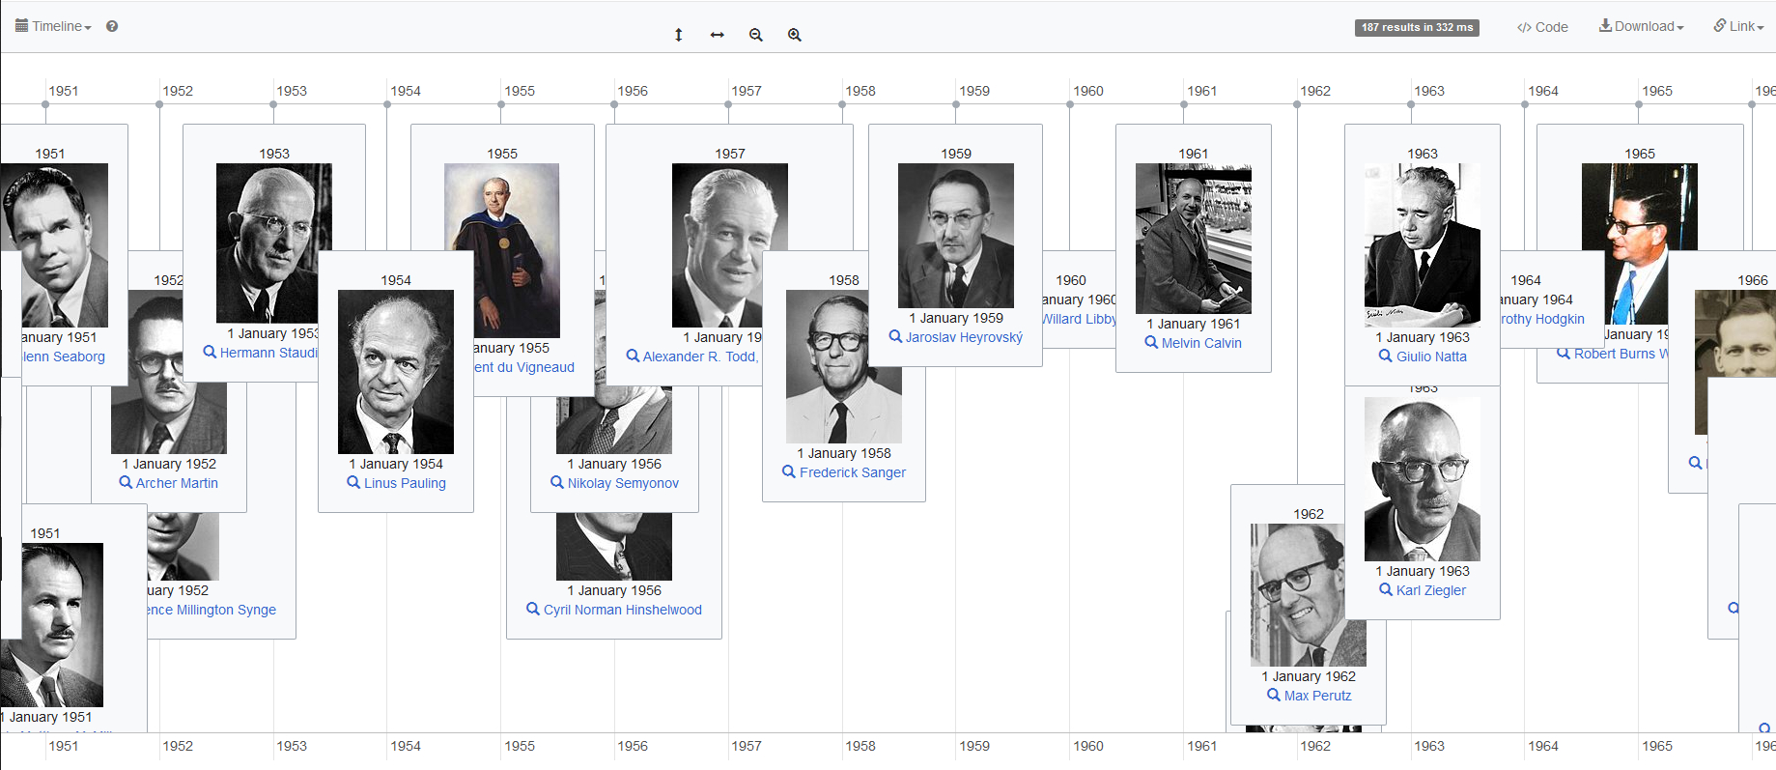The image size is (1776, 770).
Task: Open the Download dropdown menu
Action: coord(1642,26)
